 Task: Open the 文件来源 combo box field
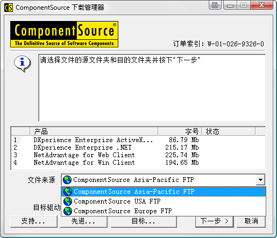(163, 180)
